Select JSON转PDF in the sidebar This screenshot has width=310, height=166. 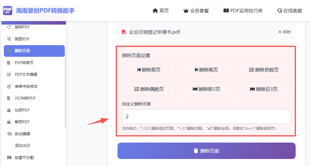click(34, 98)
